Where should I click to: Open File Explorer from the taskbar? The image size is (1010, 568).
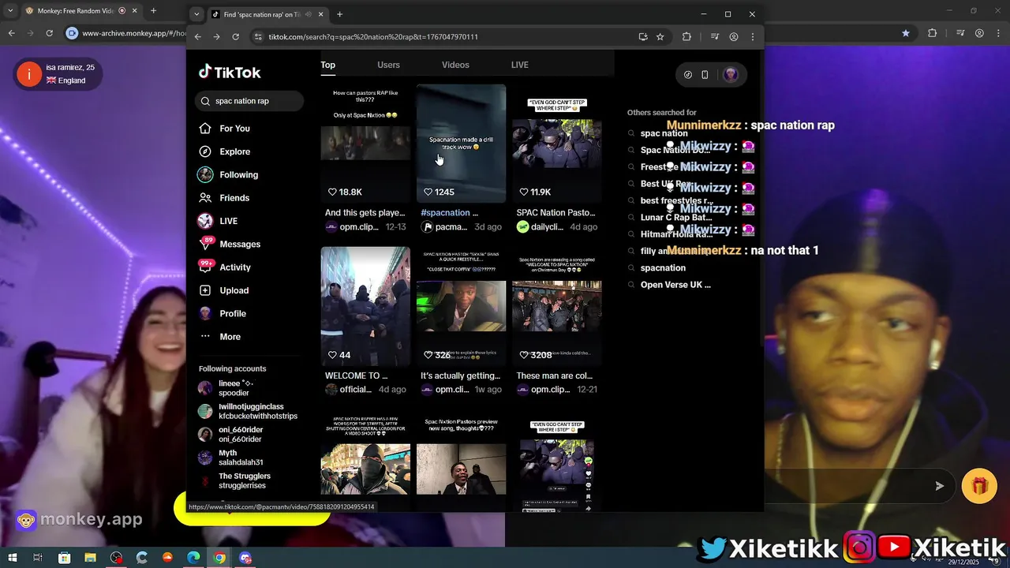point(91,558)
